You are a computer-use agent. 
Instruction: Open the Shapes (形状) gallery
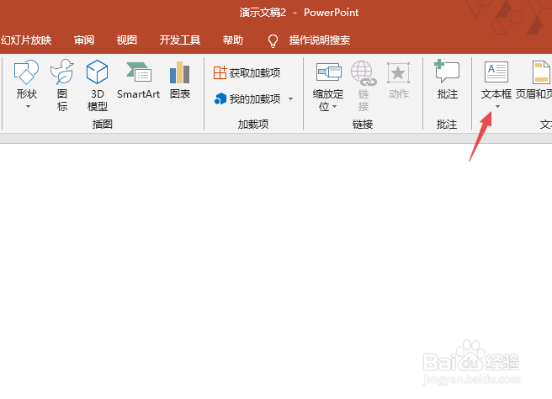coord(27,84)
